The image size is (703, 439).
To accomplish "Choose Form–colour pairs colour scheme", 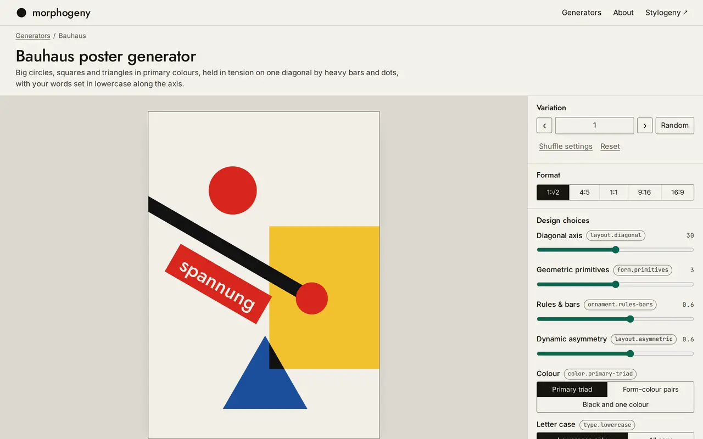I will pos(651,389).
